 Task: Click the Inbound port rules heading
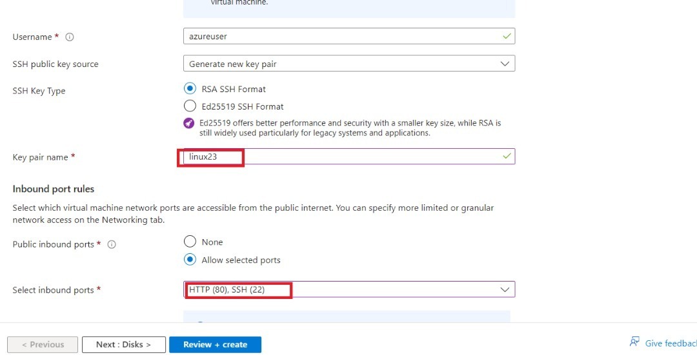pyautogui.click(x=54, y=189)
